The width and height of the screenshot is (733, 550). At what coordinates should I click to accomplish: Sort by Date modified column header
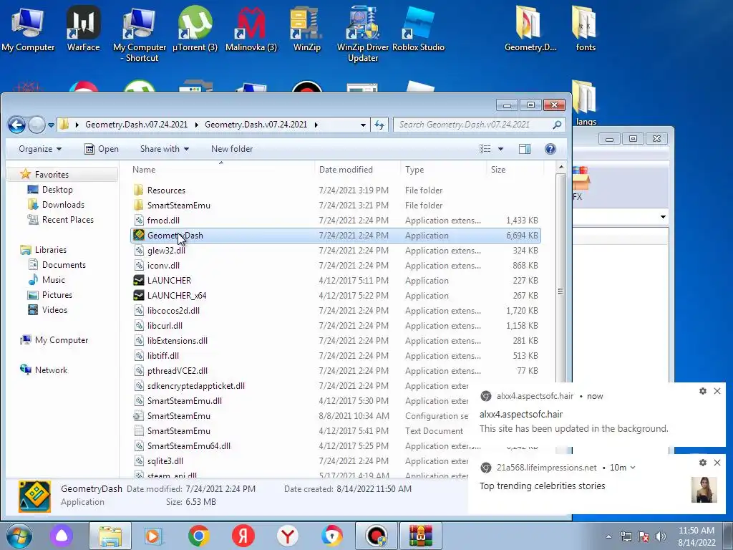(357, 170)
